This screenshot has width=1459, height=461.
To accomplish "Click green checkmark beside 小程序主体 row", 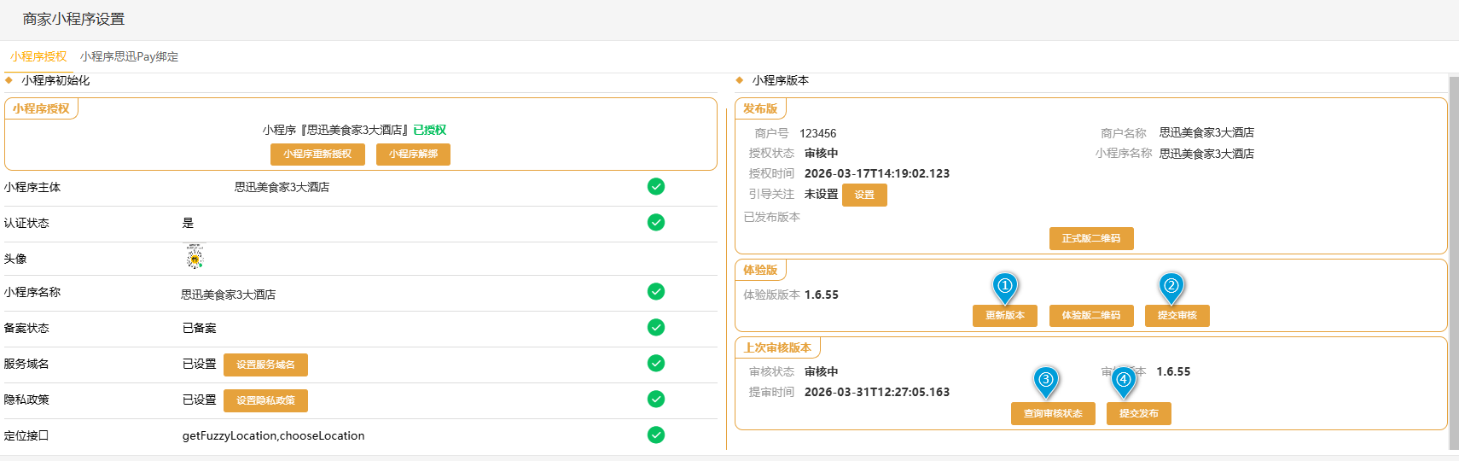I will point(655,186).
